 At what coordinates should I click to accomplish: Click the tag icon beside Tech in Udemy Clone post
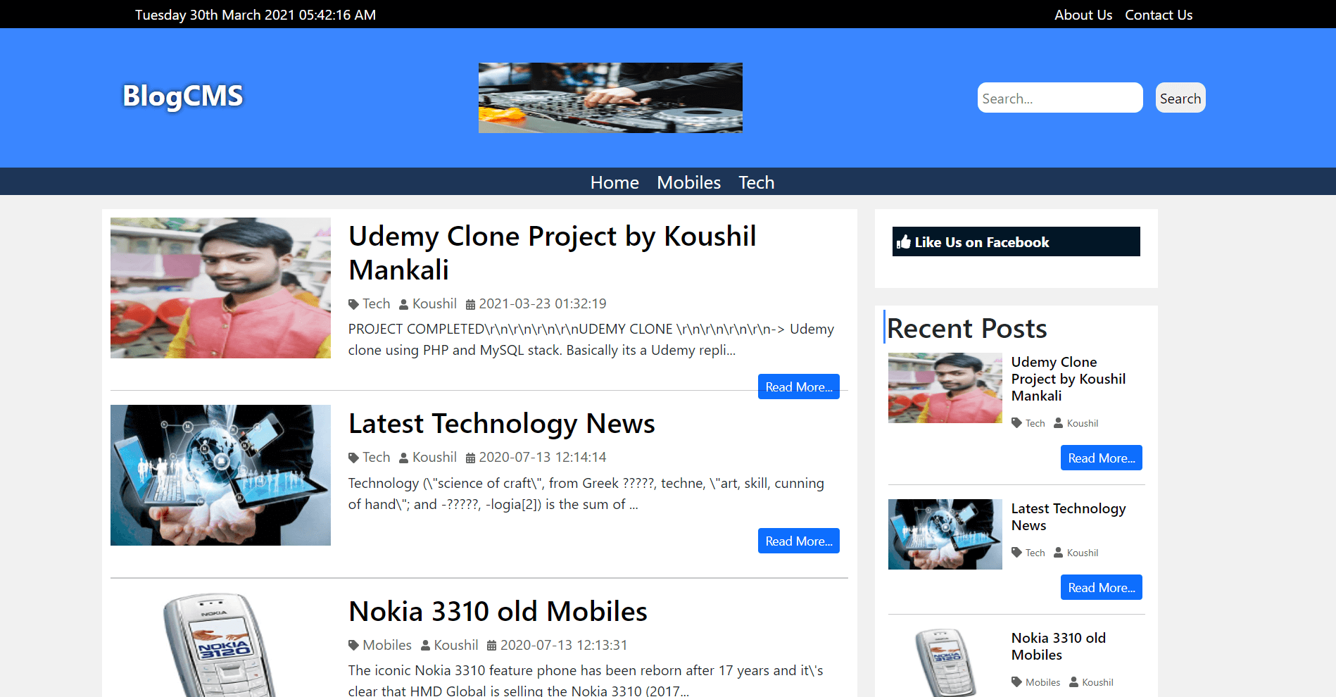pyautogui.click(x=353, y=304)
